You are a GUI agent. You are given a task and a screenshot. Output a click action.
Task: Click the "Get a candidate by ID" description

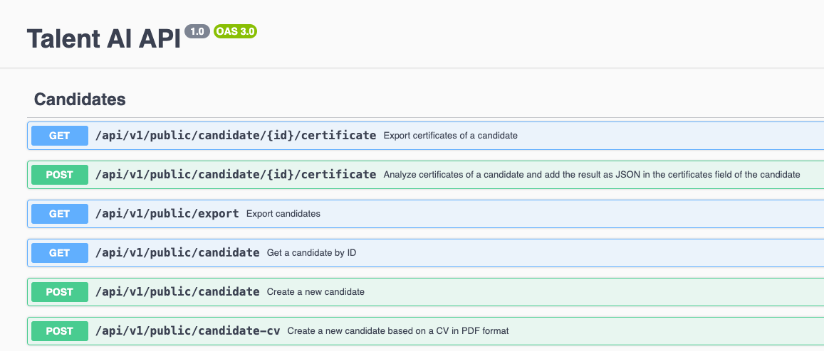point(311,253)
